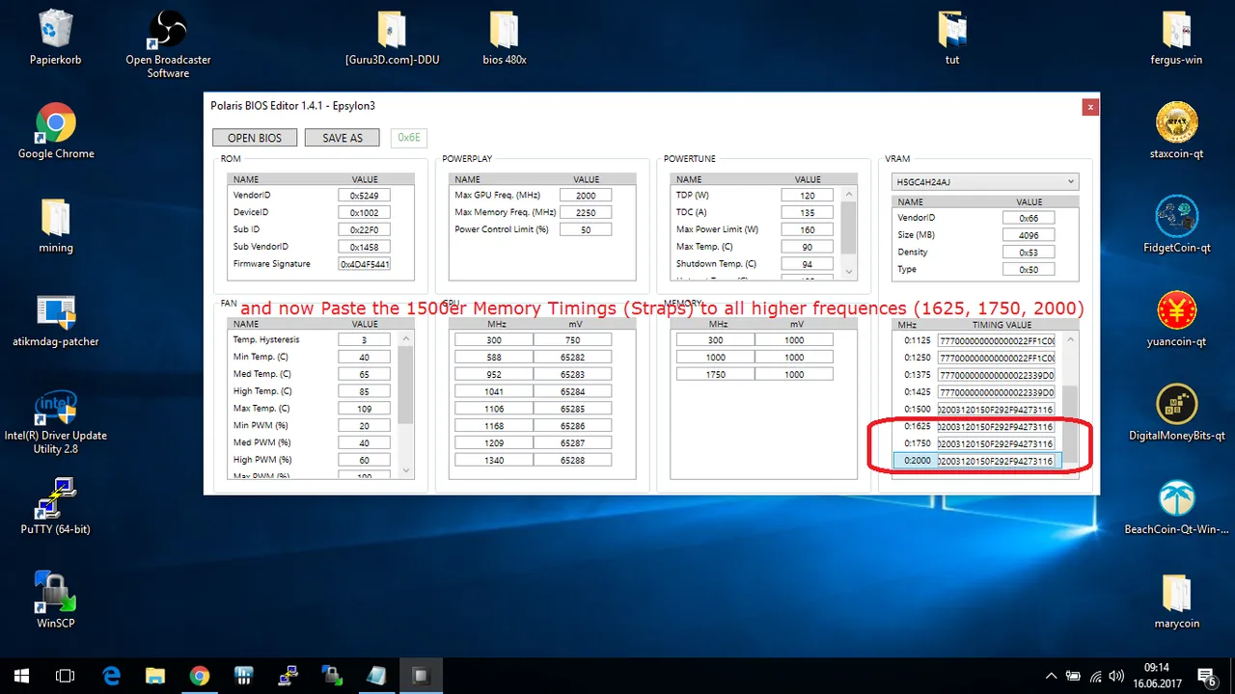Screen dimensions: 1235x694
Task: Edit the Max Temp. fan value 109
Action: 364,408
